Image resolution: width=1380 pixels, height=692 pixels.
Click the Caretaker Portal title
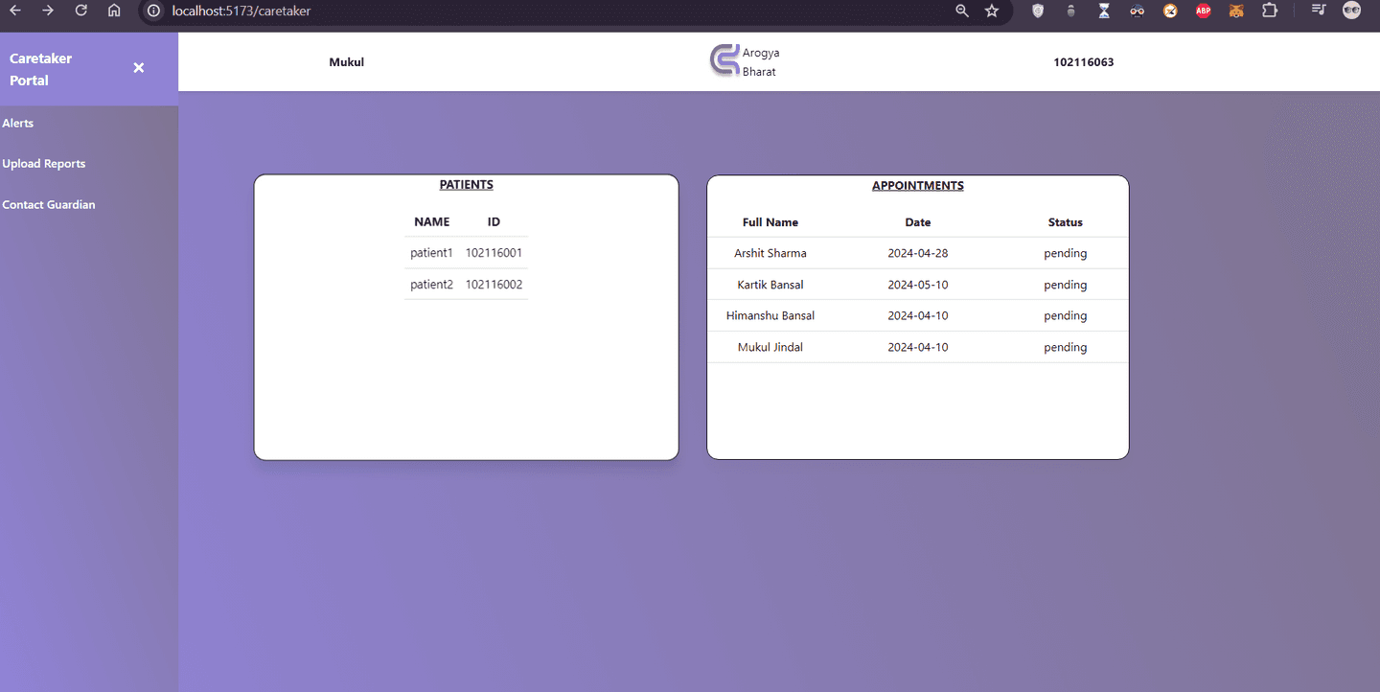(x=40, y=69)
